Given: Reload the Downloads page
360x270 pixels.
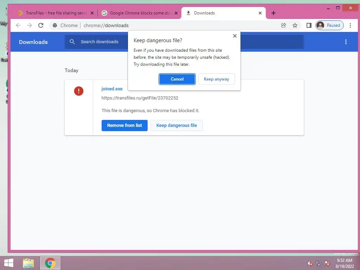Looking at the screenshot, I should [x=41, y=25].
